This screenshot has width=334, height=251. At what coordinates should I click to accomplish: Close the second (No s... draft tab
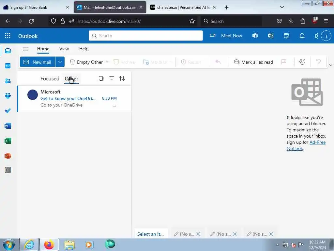[235, 234]
